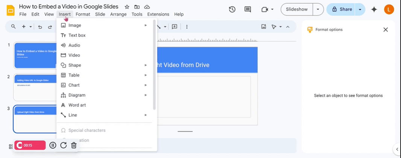The image size is (401, 158).
Task: Open the Share options dropdown arrow
Action: [360, 9]
